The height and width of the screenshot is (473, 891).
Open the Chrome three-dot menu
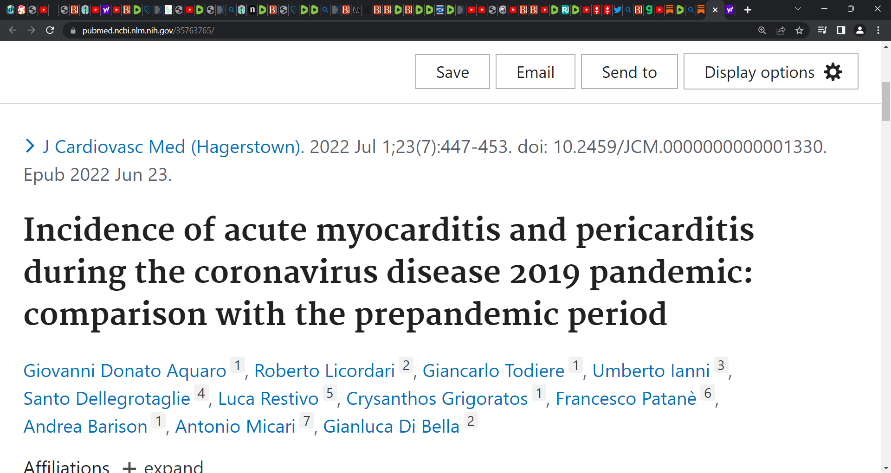pyautogui.click(x=878, y=30)
